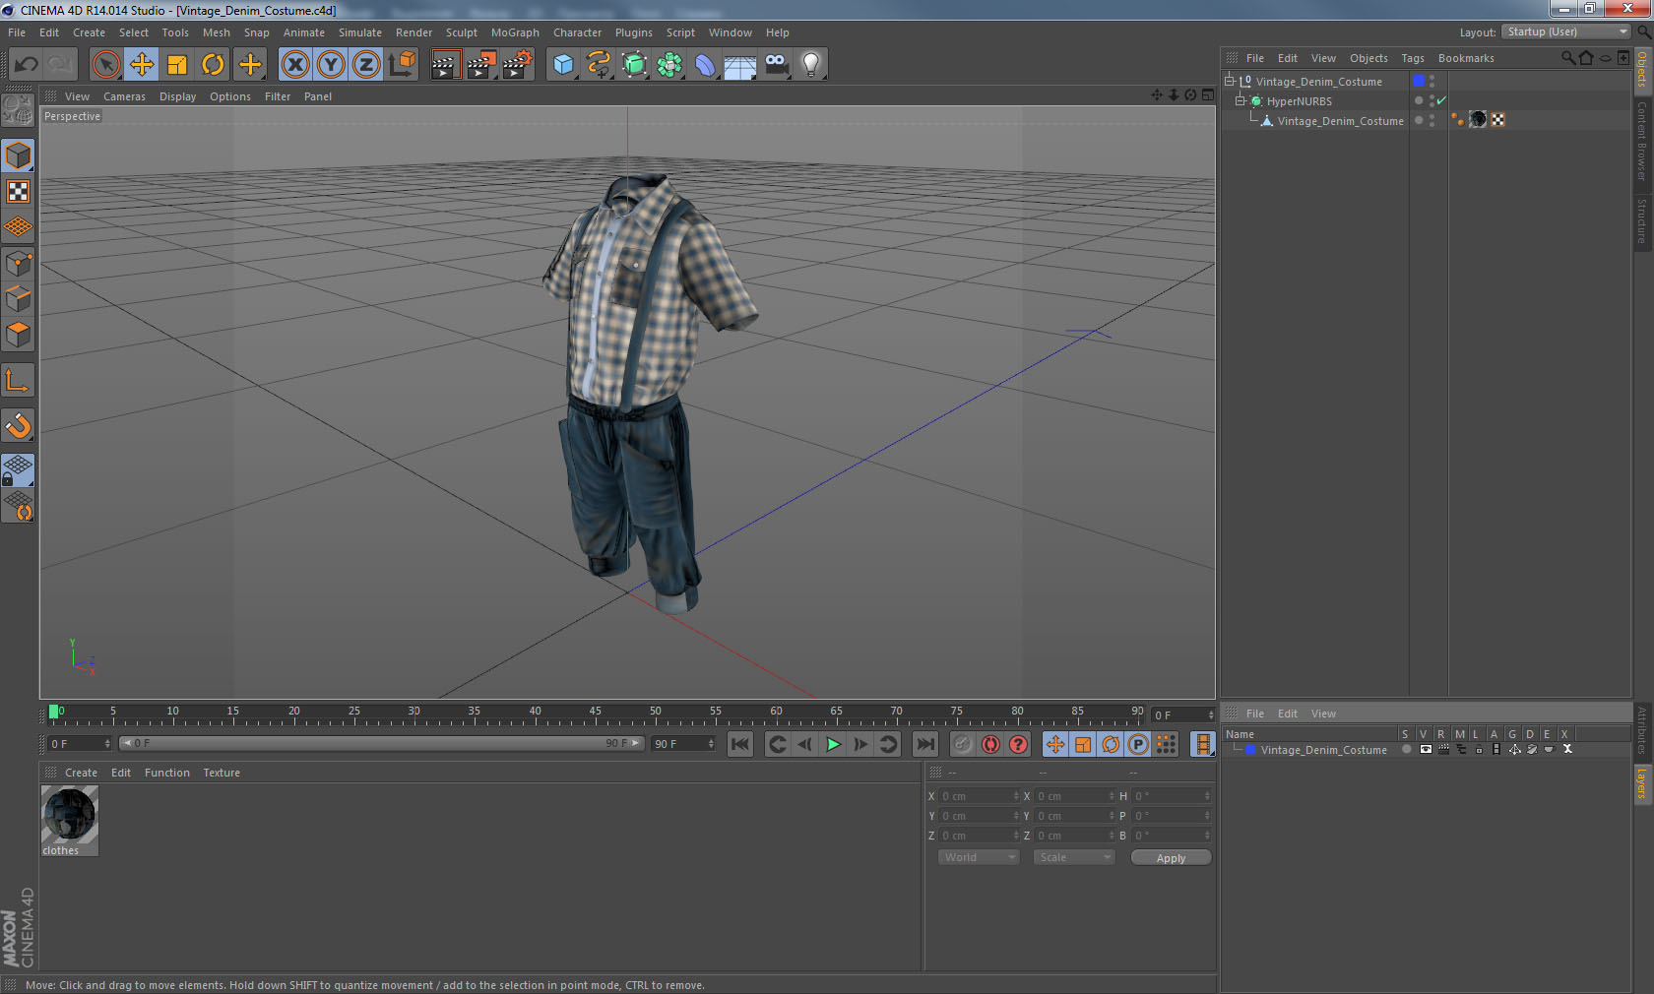Select the Move tool in toolbar

pos(142,65)
